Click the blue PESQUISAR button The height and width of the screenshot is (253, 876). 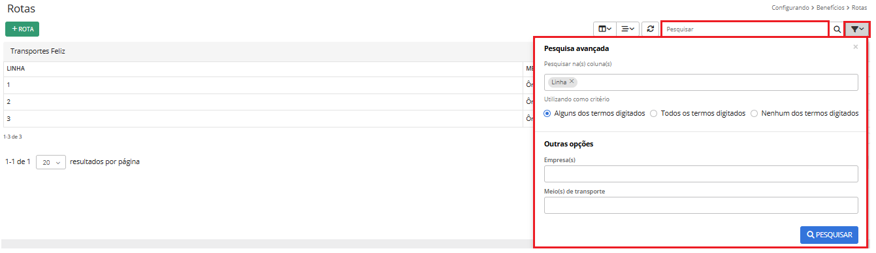point(829,235)
